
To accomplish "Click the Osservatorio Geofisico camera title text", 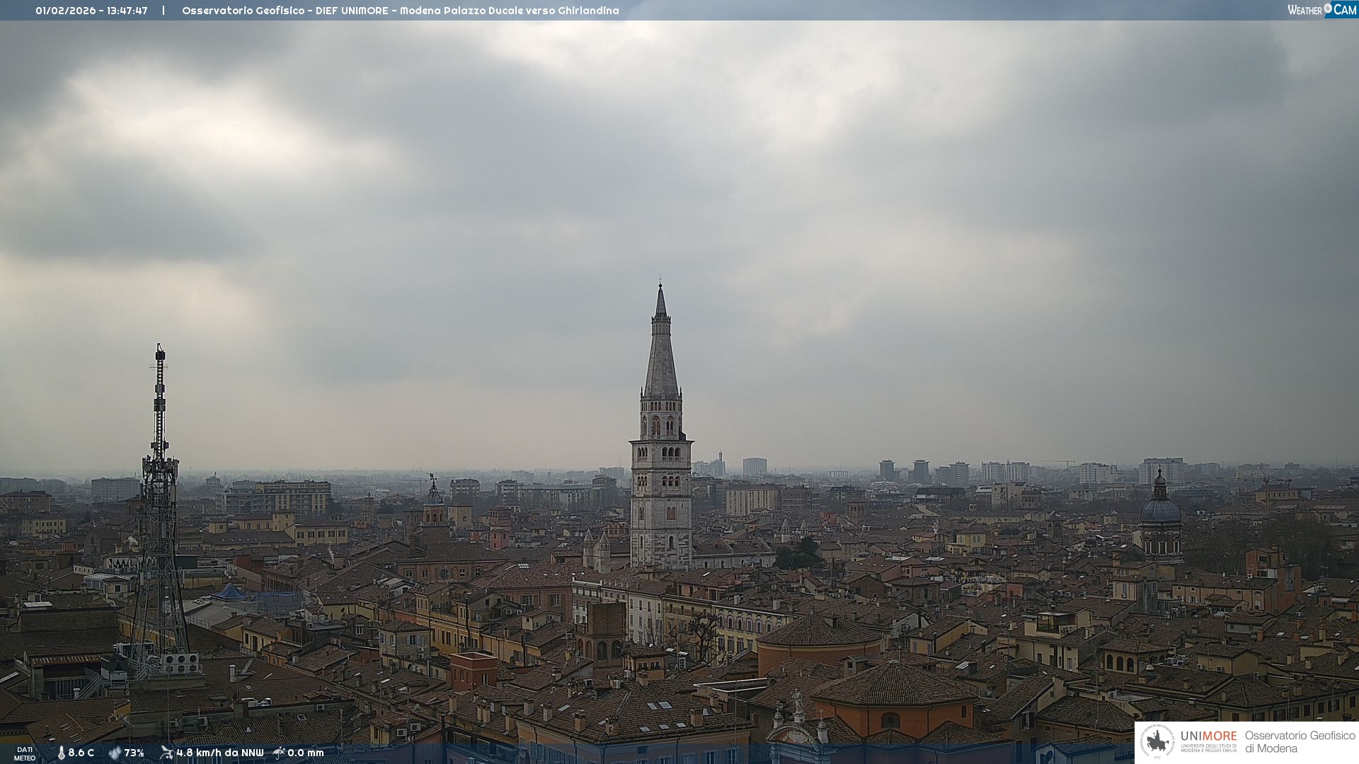I will point(400,11).
